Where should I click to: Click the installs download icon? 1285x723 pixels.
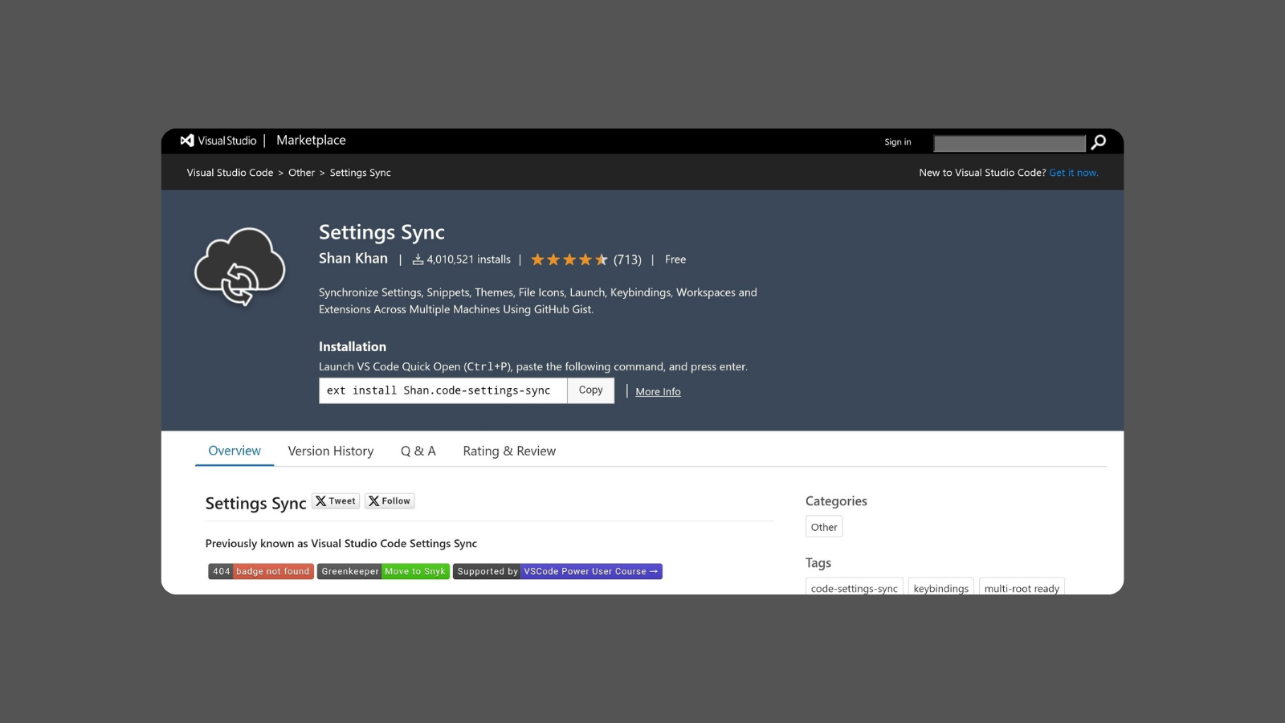point(418,259)
